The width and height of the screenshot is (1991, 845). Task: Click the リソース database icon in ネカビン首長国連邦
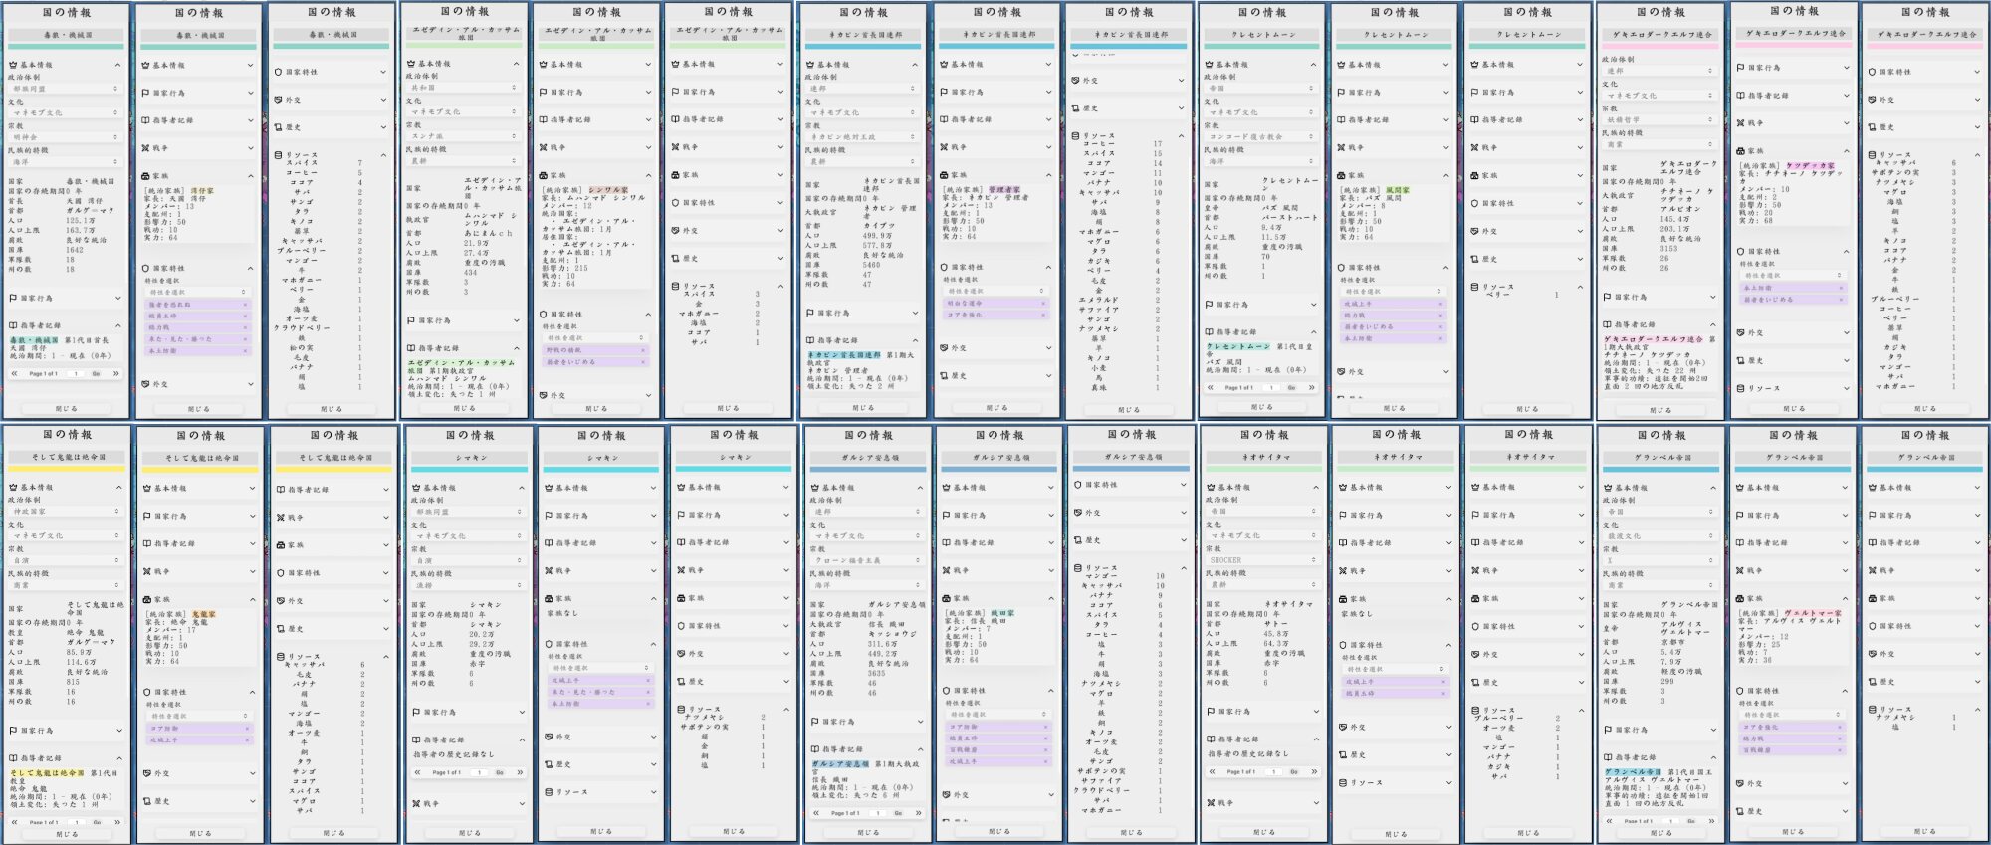click(1075, 135)
